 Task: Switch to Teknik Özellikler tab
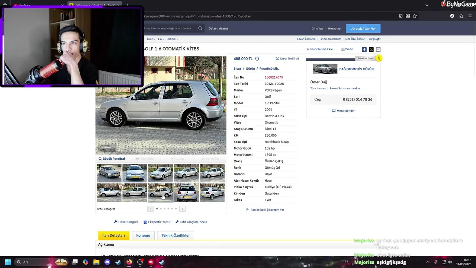tap(176, 235)
